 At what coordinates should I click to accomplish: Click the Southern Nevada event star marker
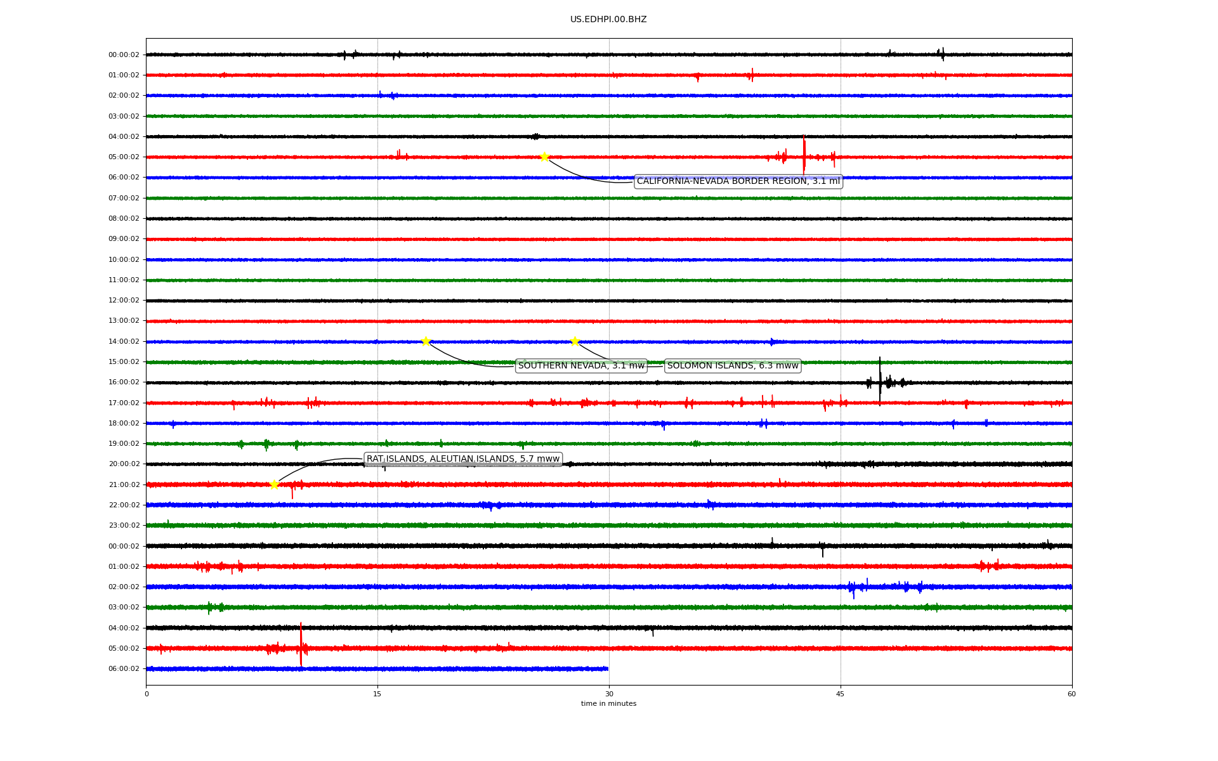pos(426,341)
